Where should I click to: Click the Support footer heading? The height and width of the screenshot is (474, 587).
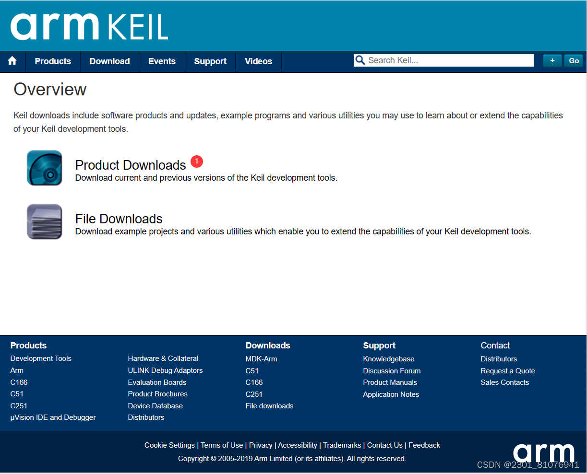point(379,346)
